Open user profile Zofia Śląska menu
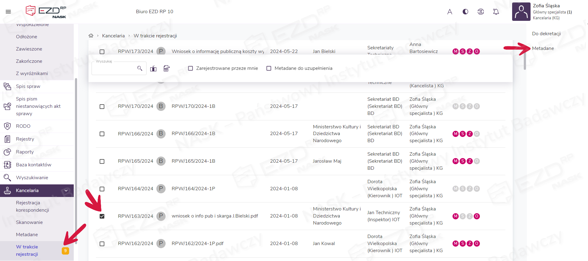588x261 pixels. (542, 12)
